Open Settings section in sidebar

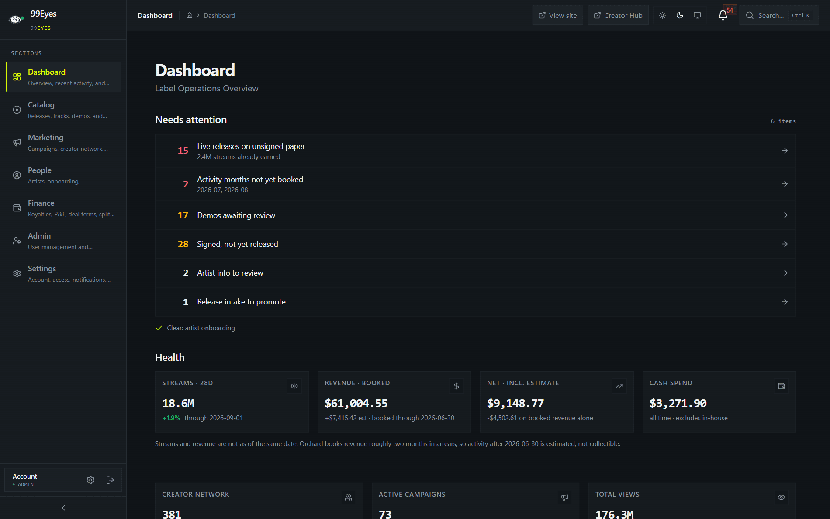(x=63, y=273)
